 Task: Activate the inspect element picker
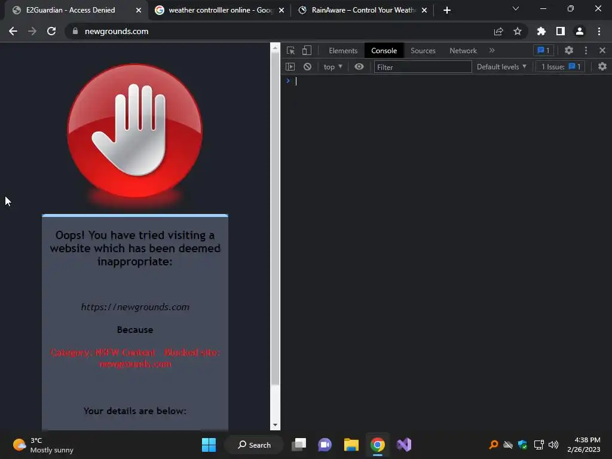tap(291, 50)
